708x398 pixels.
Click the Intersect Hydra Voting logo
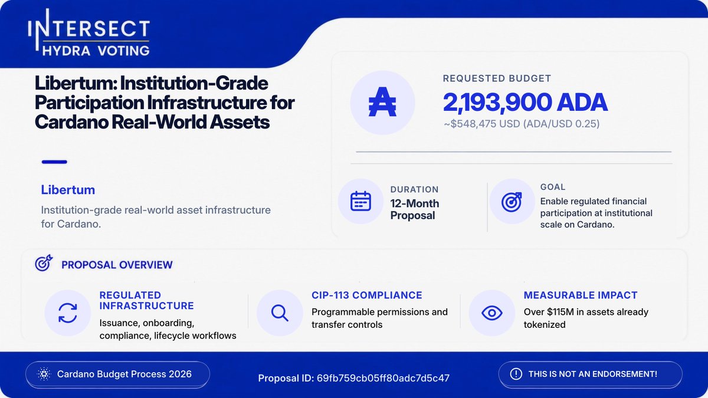(x=89, y=34)
